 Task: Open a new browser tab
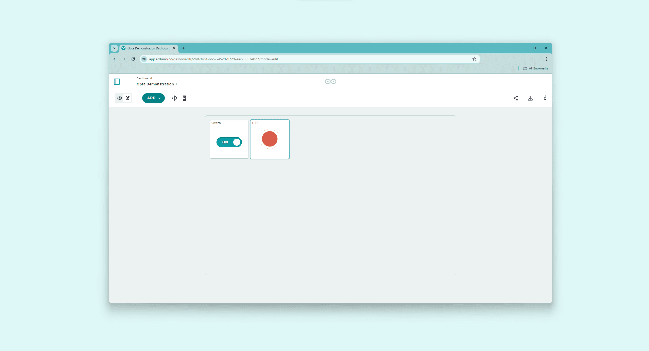(x=183, y=48)
